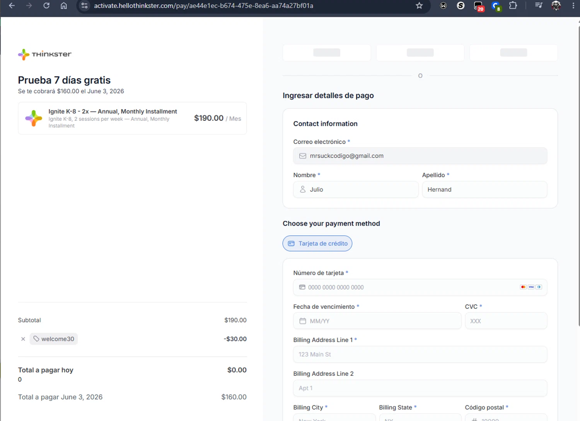The image size is (580, 421).
Task: Click the Thinkster logo at top
Action: tap(45, 54)
